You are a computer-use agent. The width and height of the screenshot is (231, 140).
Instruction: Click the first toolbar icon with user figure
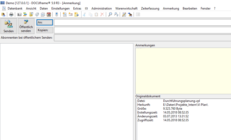click(3, 14)
